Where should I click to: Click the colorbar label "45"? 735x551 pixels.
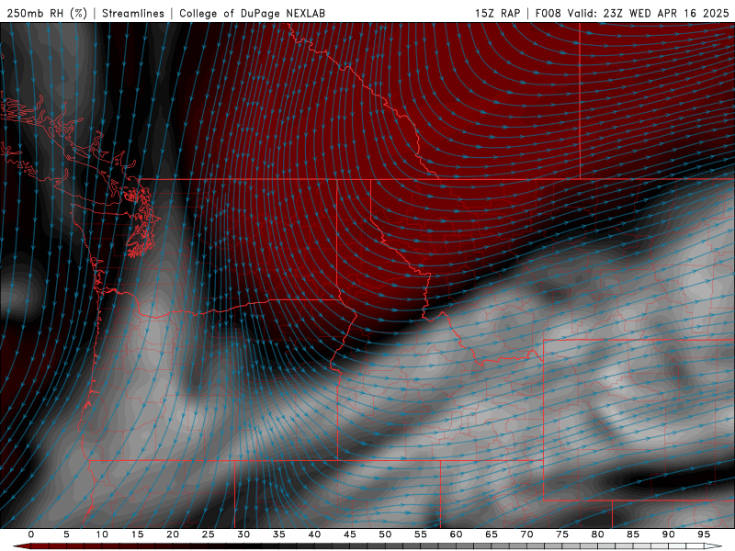point(350,534)
